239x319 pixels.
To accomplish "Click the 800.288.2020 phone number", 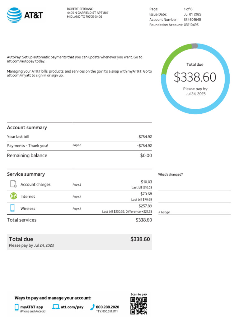I will click(107, 307).
